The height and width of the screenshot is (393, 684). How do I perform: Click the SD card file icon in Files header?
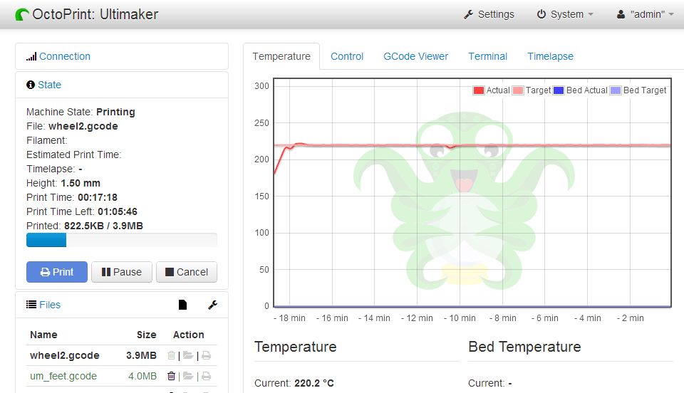(182, 305)
